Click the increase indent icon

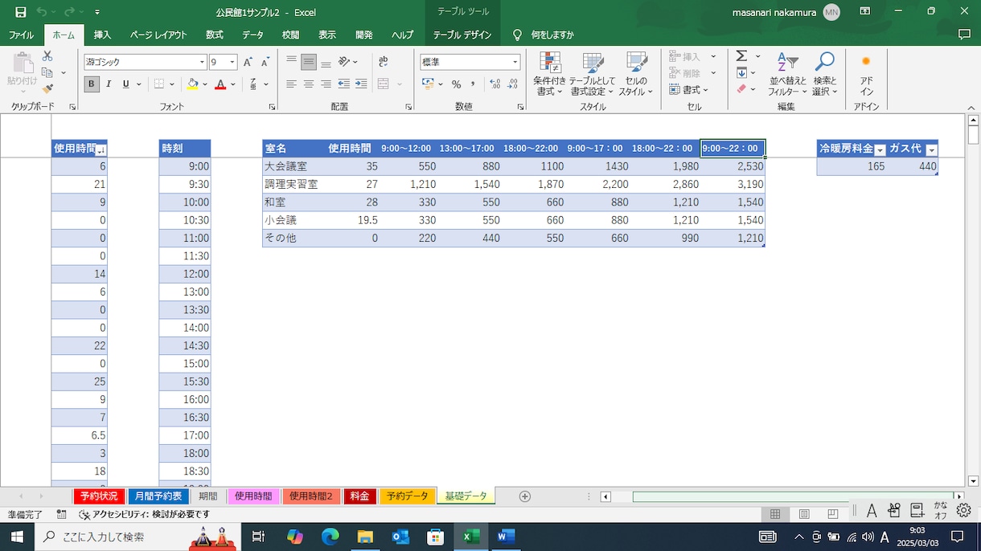pyautogui.click(x=361, y=84)
